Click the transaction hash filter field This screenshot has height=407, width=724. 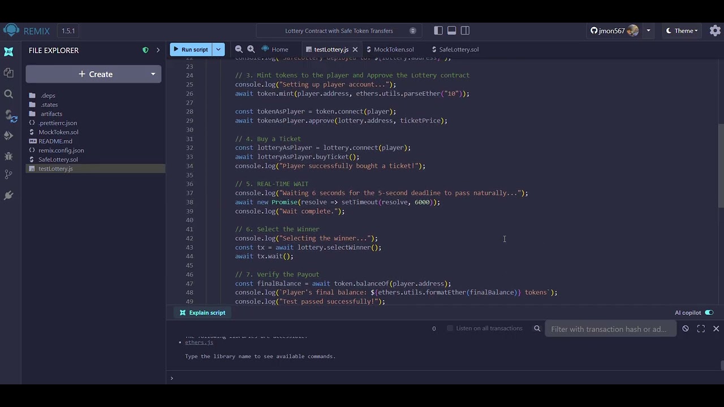[x=610, y=329]
